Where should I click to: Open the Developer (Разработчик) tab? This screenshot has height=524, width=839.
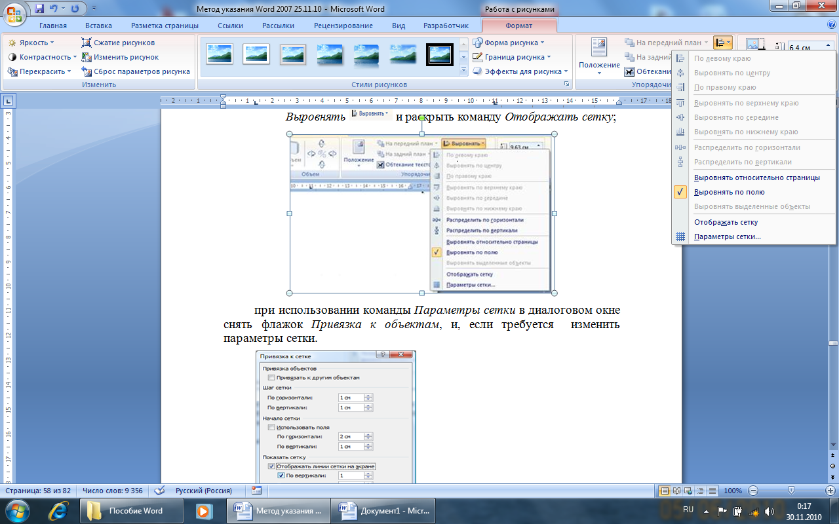(x=446, y=26)
